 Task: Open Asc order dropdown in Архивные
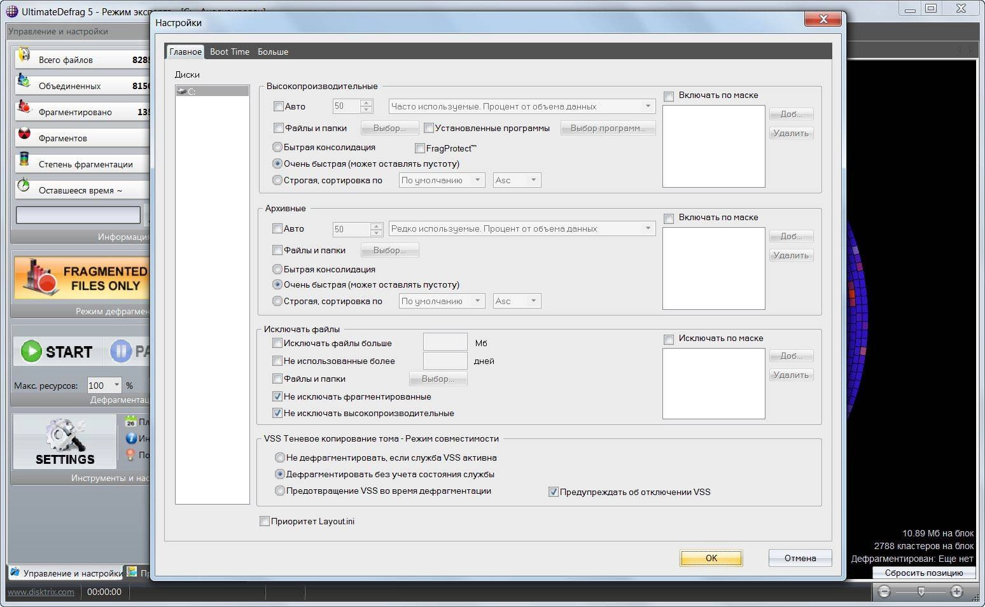[x=517, y=301]
